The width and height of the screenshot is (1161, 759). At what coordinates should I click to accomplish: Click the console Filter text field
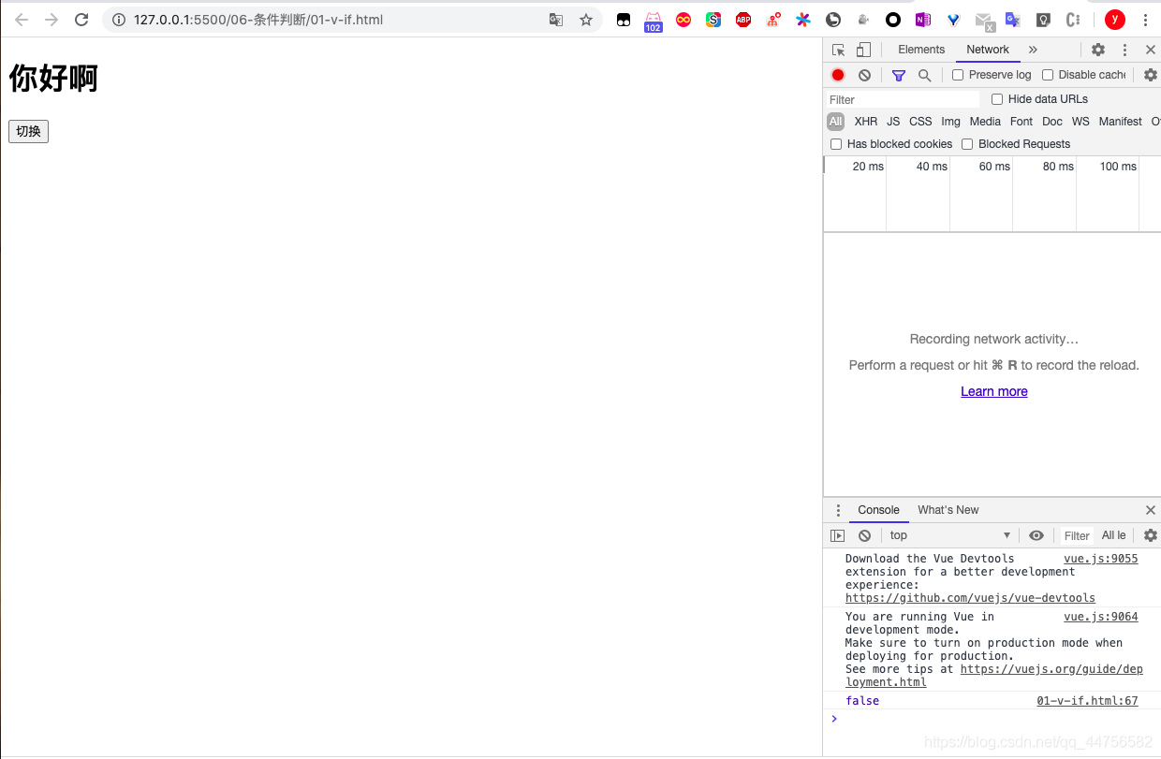(x=1077, y=535)
